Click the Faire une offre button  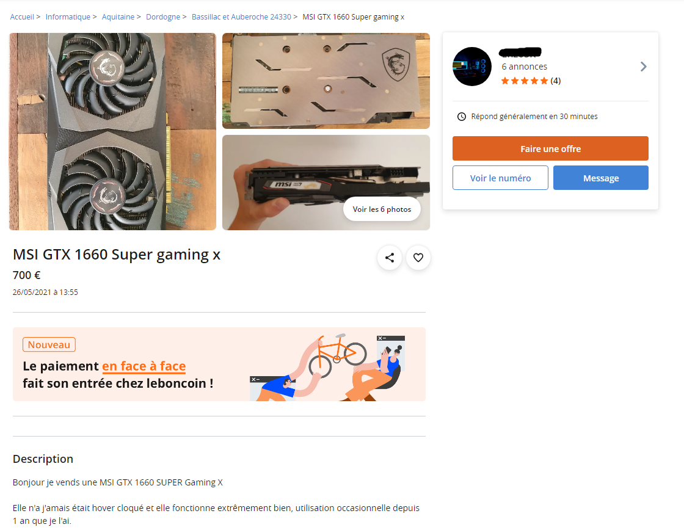click(x=550, y=148)
